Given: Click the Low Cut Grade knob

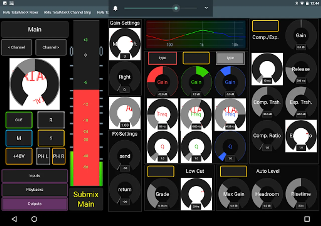Looking at the screenshot, I should (x=162, y=194).
